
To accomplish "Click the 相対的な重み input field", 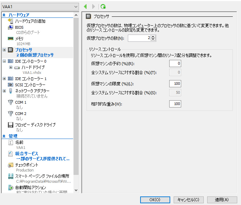I will [x=175, y=104].
